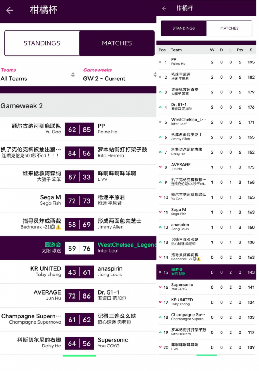Click red down arrow at position 8
259x371 pixels.
(x=160, y=167)
